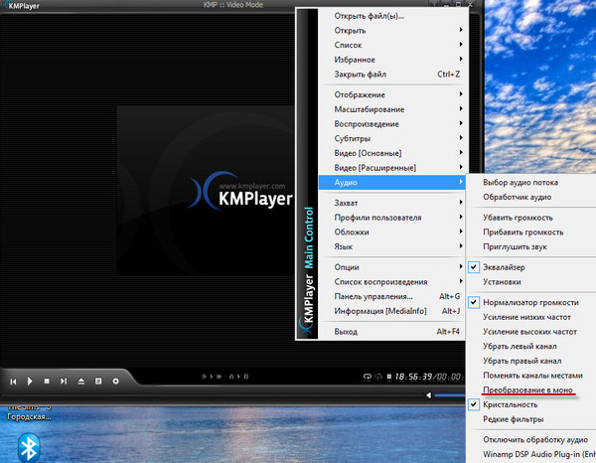
Task: Select Открыть файл(ы)... menu item
Action: coord(392,16)
